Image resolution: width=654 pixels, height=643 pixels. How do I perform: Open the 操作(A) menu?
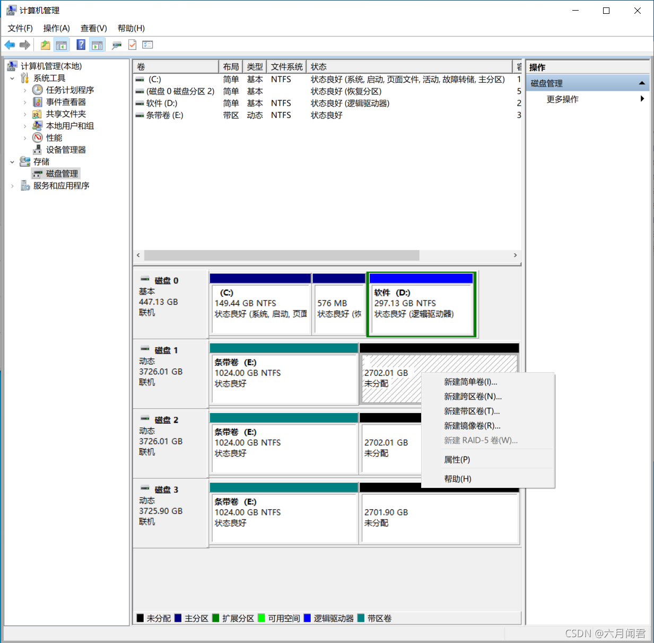56,28
